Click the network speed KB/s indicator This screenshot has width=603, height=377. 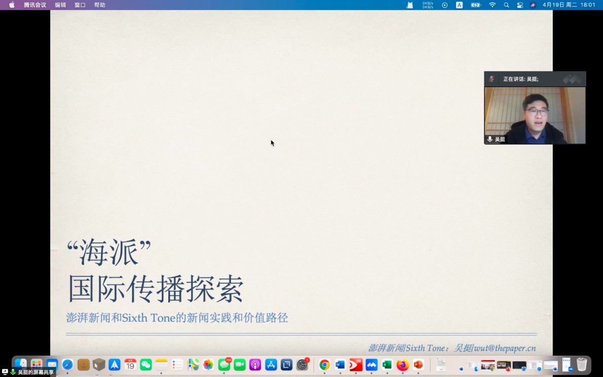(428, 5)
